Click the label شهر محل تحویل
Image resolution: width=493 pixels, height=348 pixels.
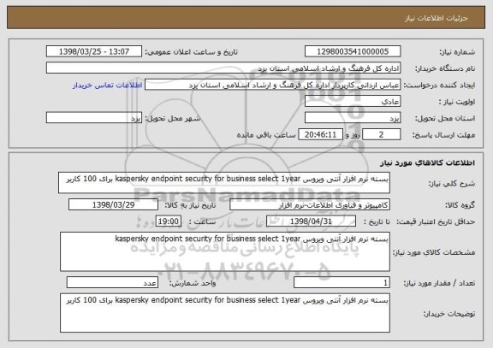tap(173, 118)
